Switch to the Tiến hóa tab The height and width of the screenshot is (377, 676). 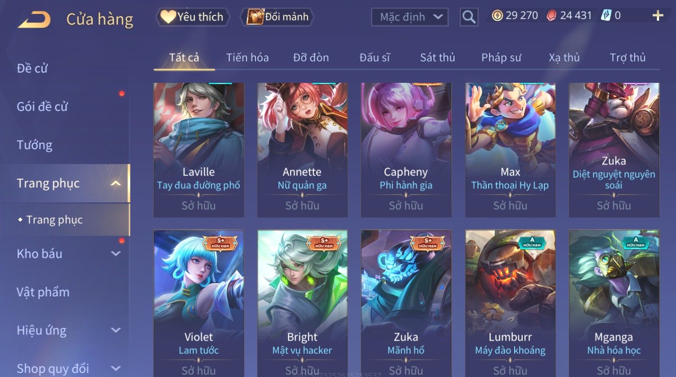click(x=247, y=58)
